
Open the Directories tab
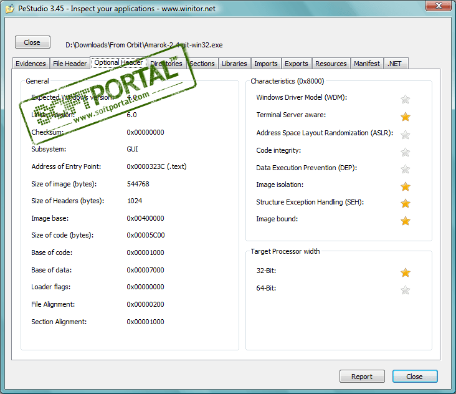pyautogui.click(x=166, y=64)
